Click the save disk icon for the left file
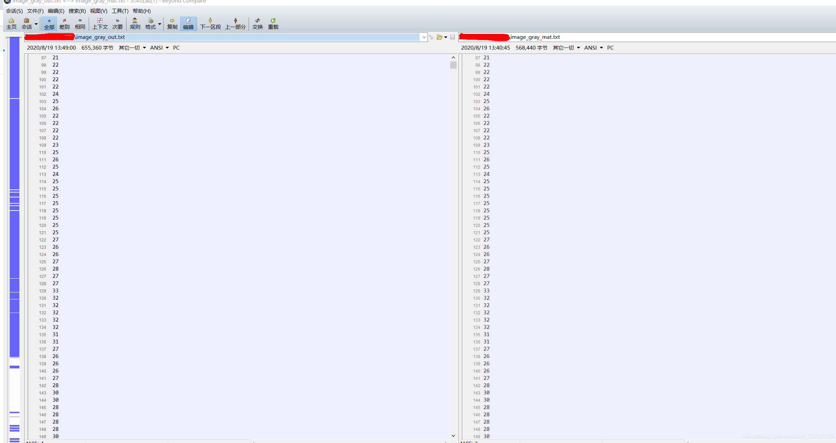This screenshot has height=443, width=836. click(453, 37)
